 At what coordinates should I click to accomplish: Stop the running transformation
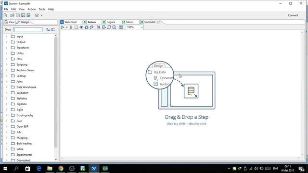coord(76,27)
